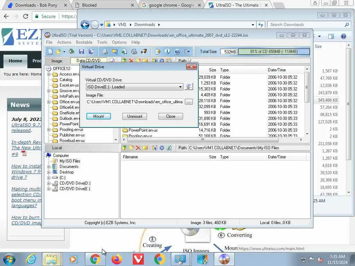Click the Mount button
Image resolution: width=355 pixels, height=266 pixels.
pos(98,116)
